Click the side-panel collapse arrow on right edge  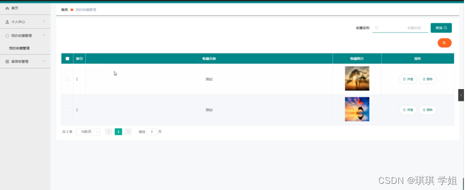click(461, 95)
